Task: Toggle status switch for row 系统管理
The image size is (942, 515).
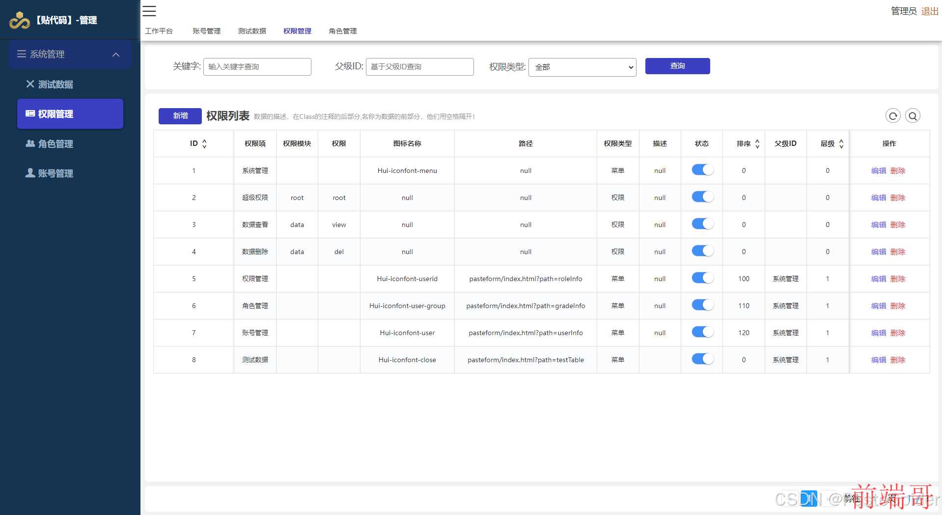Action: 702,170
